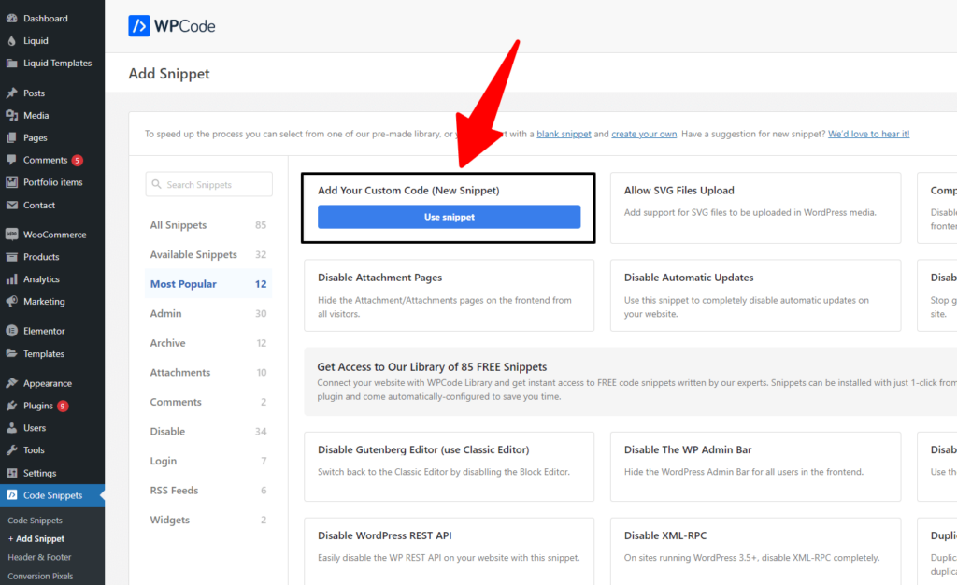Image resolution: width=957 pixels, height=585 pixels.
Task: Select the All Snippets category
Action: (178, 224)
